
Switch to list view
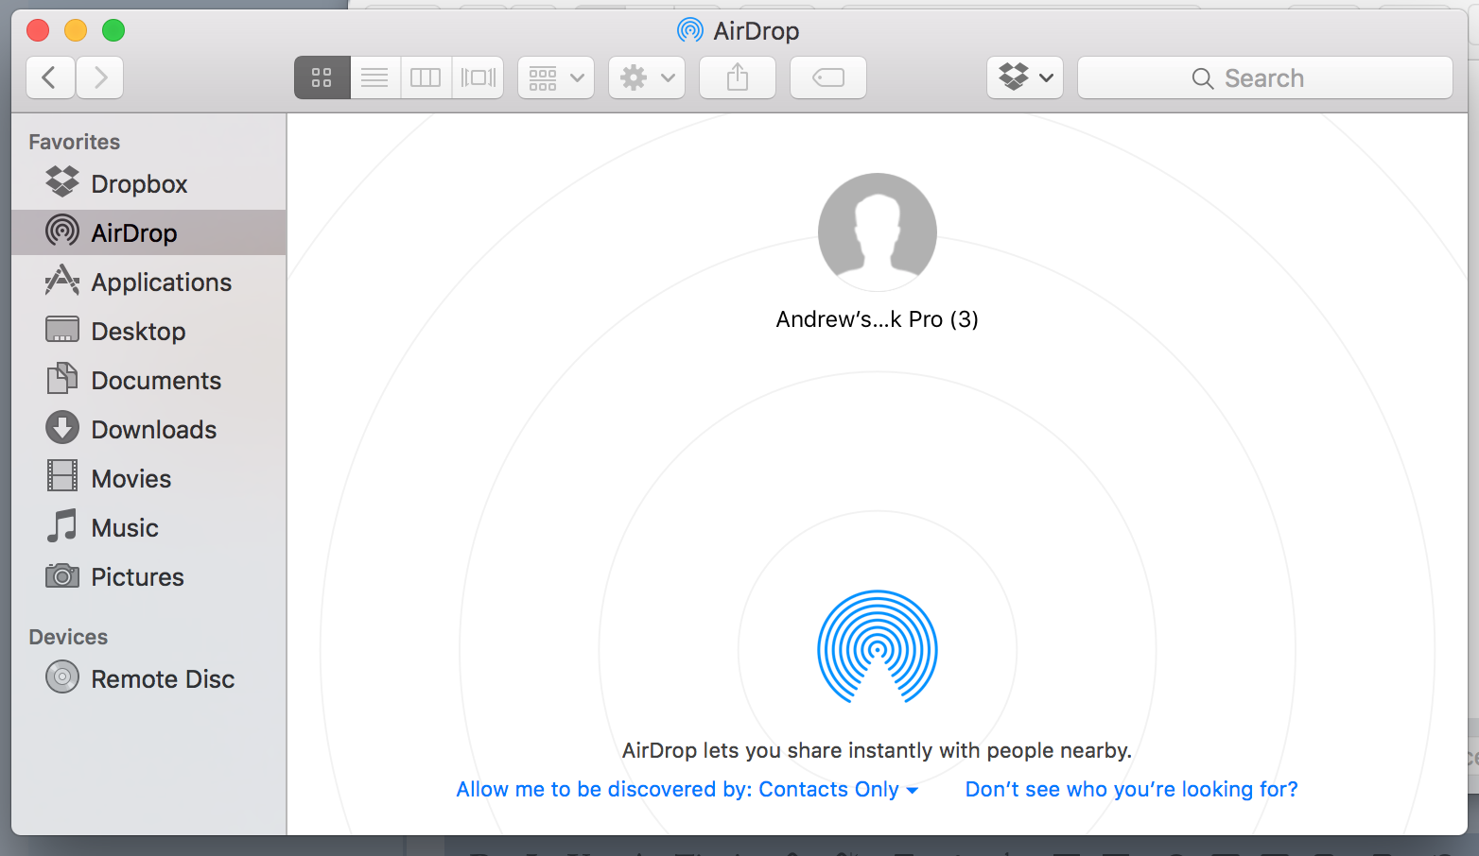coord(375,77)
